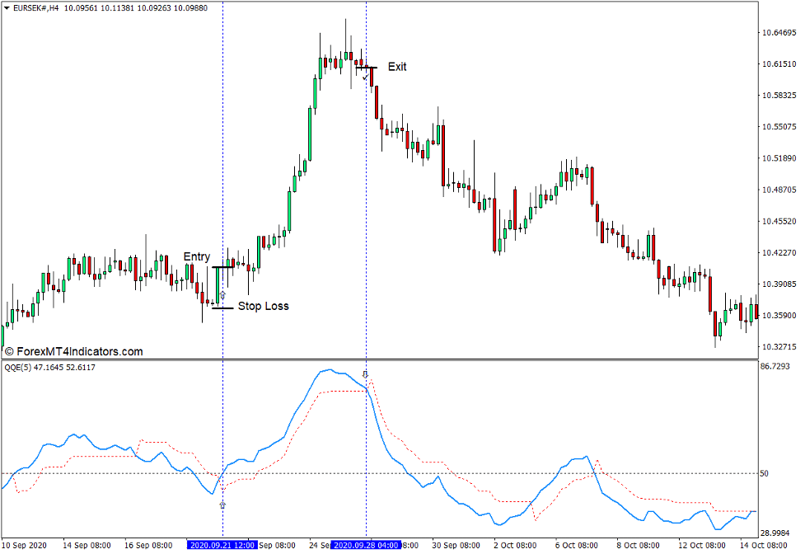The image size is (805, 554).
Task: Select the Stop Loss horizontal line marker
Action: [x=222, y=308]
